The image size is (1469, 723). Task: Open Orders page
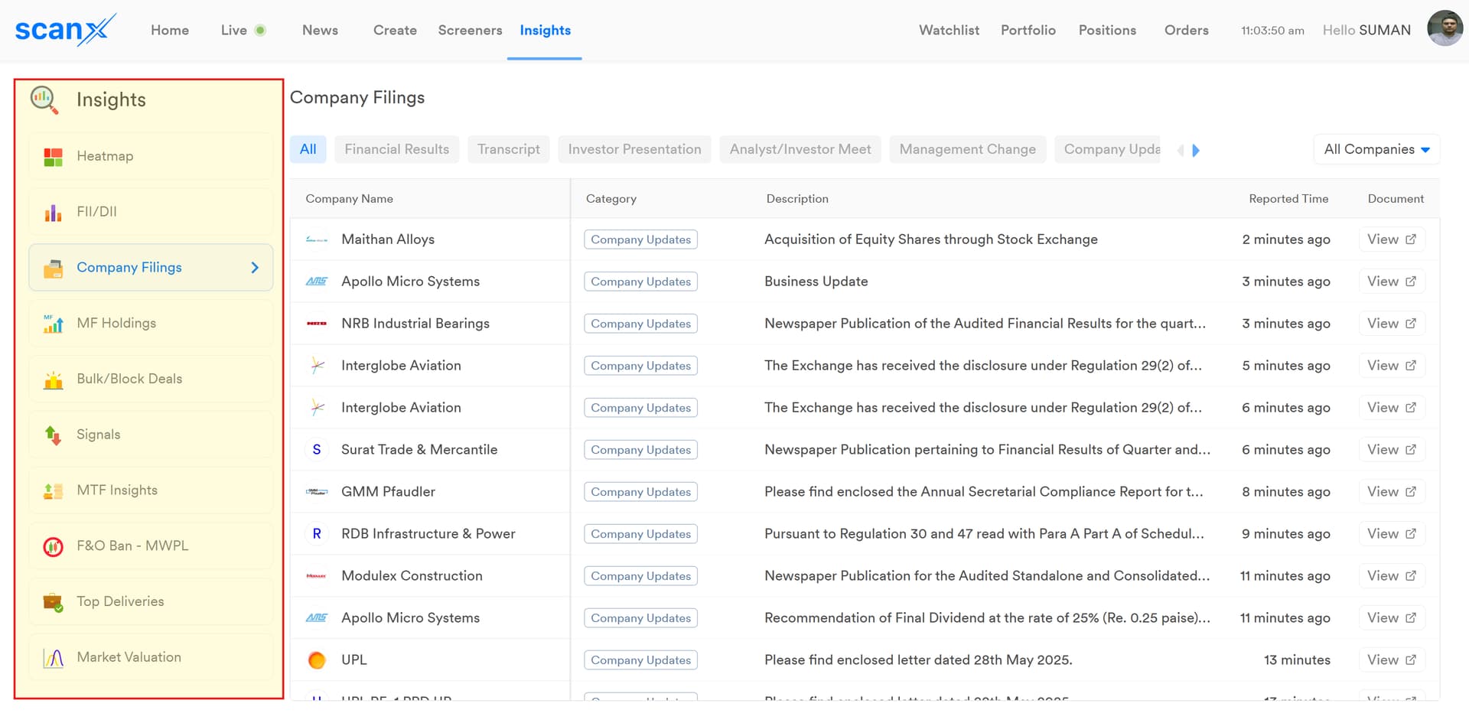click(x=1187, y=31)
